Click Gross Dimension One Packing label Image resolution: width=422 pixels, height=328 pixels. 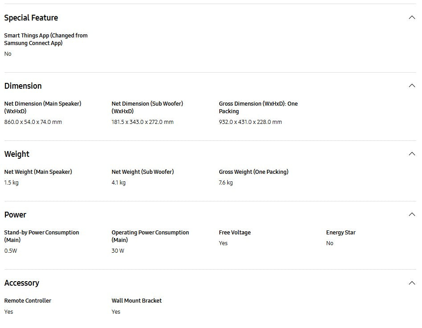258,107
